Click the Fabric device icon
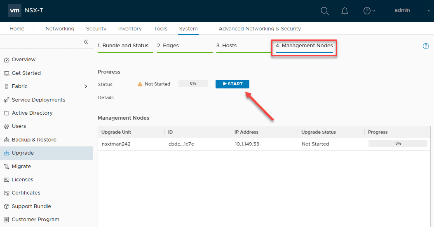The height and width of the screenshot is (227, 434). click(6, 86)
